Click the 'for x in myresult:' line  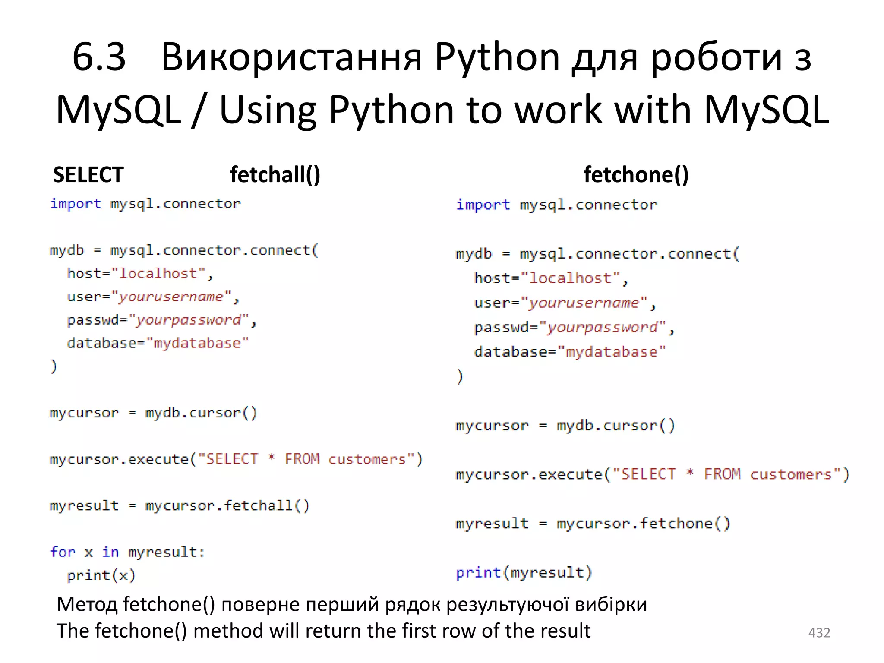[x=127, y=552]
